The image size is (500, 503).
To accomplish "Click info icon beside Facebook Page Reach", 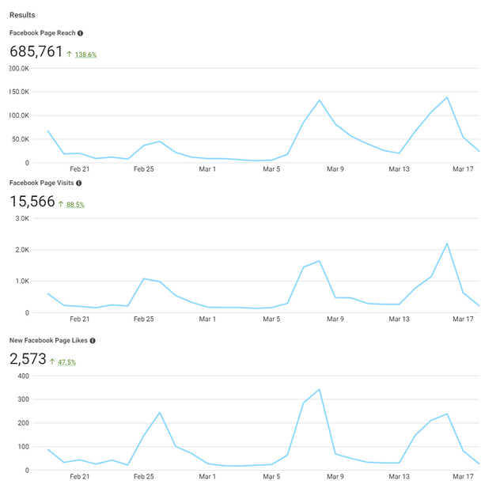I will [x=81, y=33].
